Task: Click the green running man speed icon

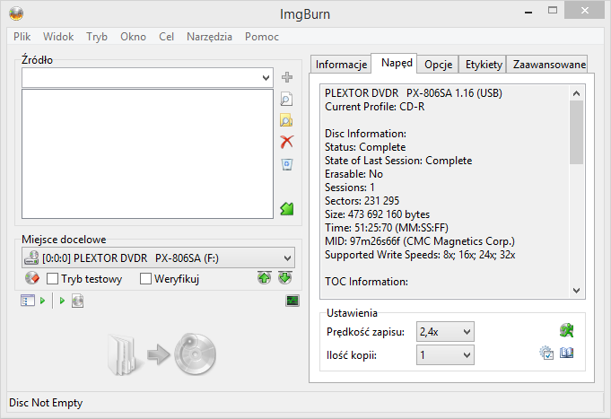Action: [566, 330]
